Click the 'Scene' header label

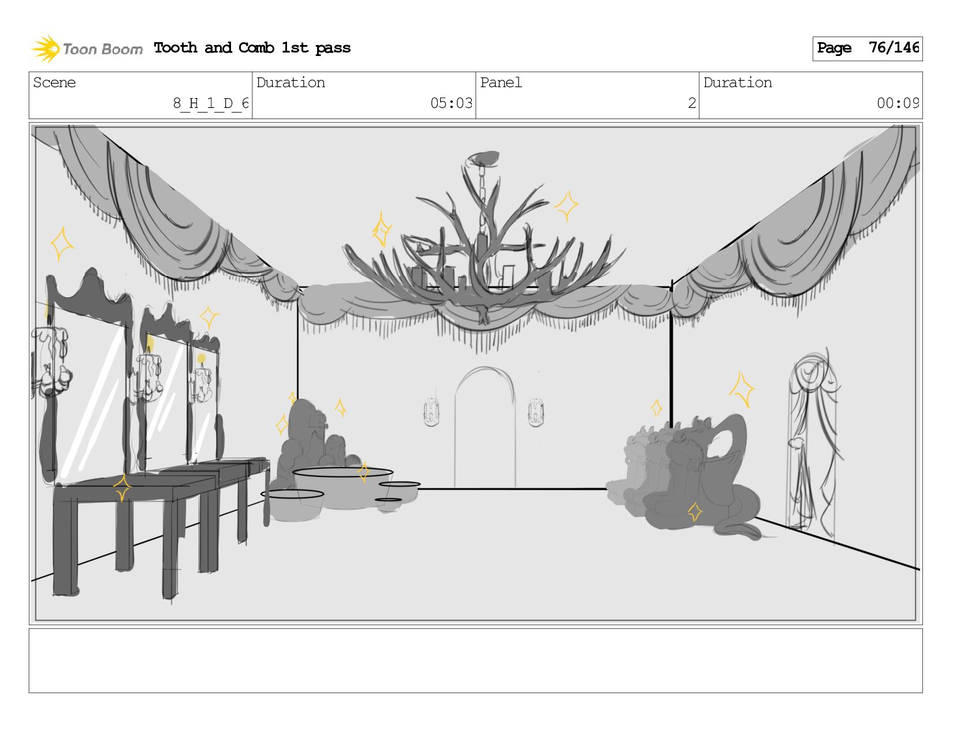(54, 83)
